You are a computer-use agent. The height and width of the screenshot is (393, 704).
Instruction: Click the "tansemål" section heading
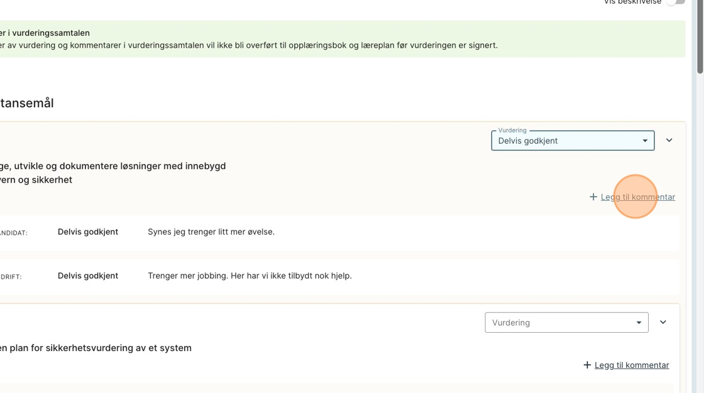(x=26, y=103)
